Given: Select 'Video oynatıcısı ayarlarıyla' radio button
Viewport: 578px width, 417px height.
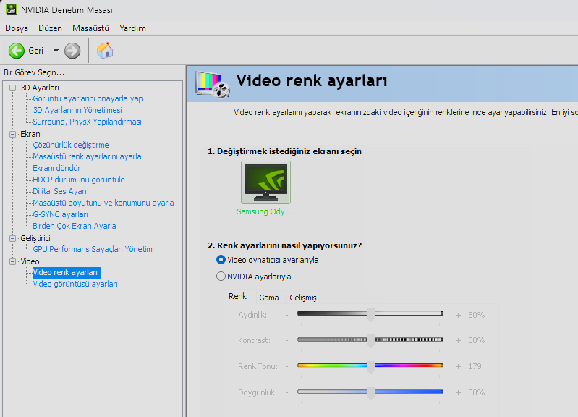Looking at the screenshot, I should pyautogui.click(x=221, y=260).
